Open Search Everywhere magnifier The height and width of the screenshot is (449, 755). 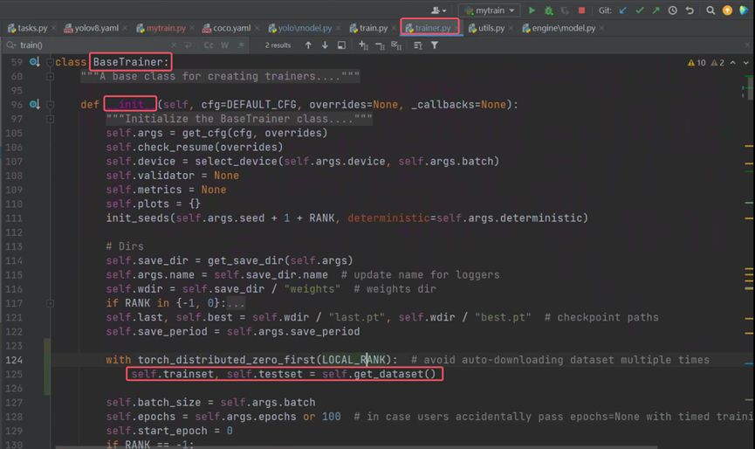(x=710, y=10)
